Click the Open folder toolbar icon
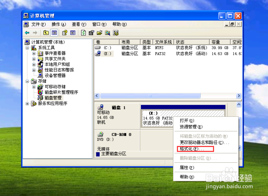This screenshot has width=268, height=196. (x=99, y=33)
